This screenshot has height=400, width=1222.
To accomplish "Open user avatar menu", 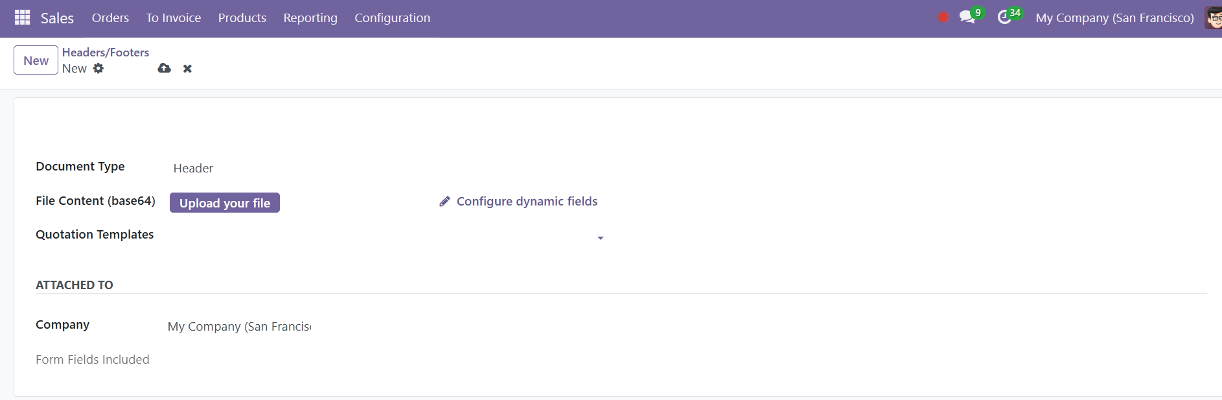I will tap(1214, 18).
